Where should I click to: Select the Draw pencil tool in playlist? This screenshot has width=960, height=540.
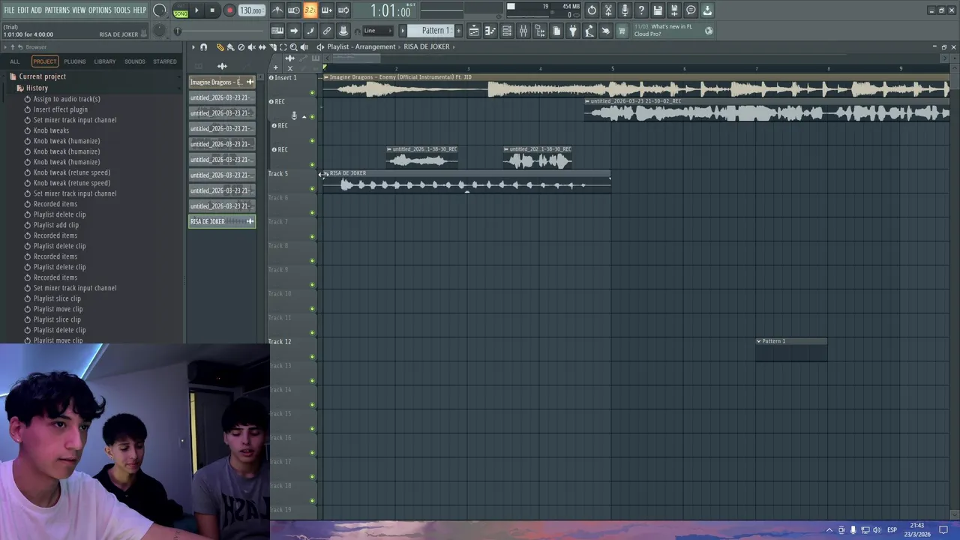pyautogui.click(x=220, y=47)
